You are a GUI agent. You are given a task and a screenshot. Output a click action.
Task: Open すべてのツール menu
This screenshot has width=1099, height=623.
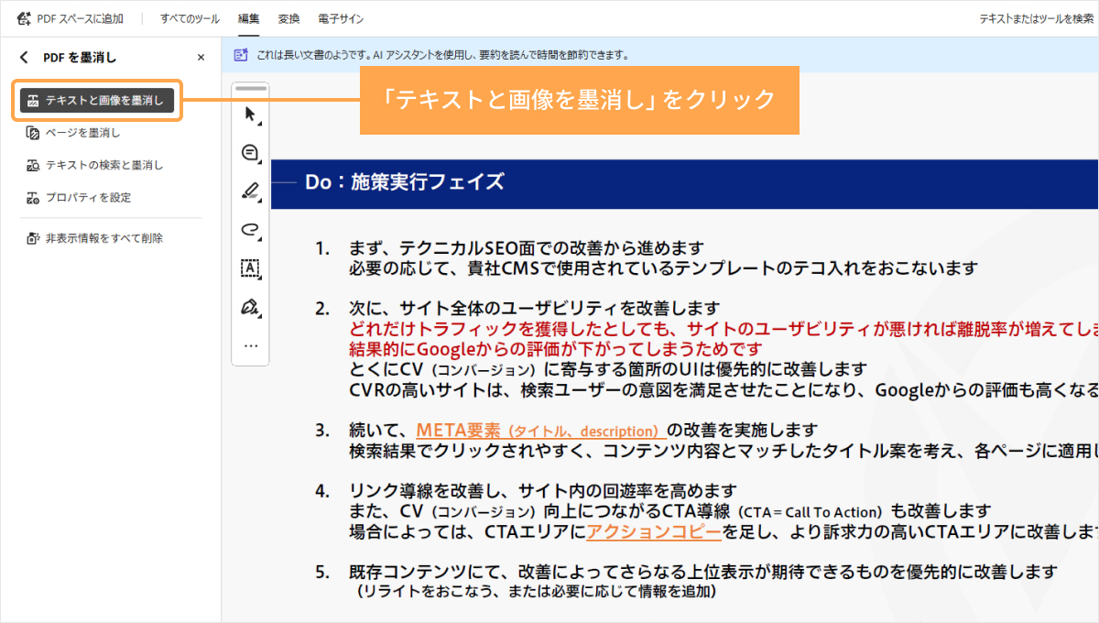pos(190,18)
